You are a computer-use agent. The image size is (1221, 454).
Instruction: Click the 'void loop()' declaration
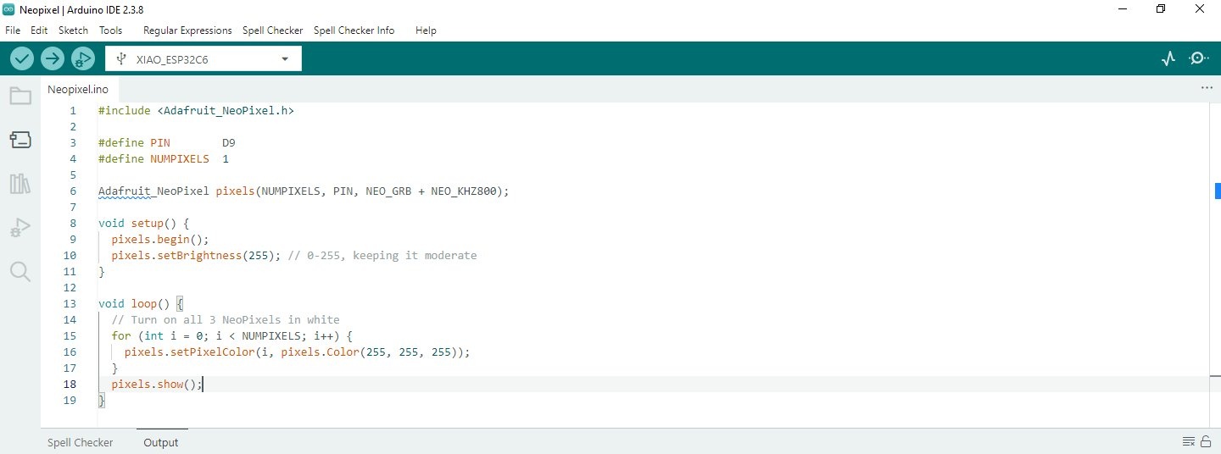click(x=134, y=303)
